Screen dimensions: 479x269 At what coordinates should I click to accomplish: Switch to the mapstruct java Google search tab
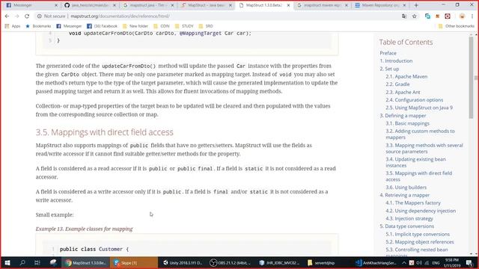coord(148,5)
